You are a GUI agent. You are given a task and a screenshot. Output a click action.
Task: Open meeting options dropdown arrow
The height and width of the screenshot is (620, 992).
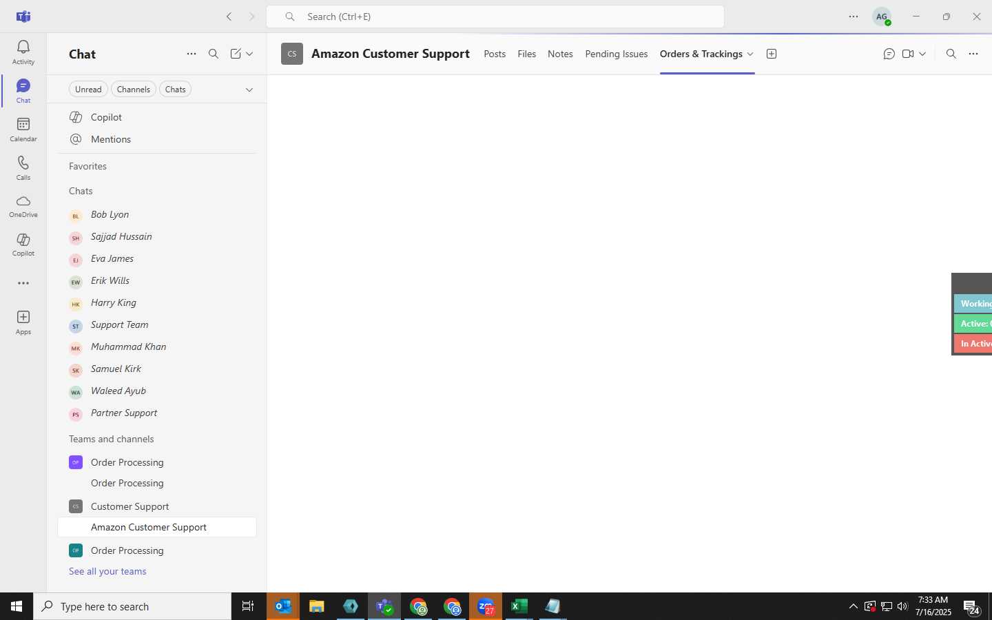click(x=922, y=54)
